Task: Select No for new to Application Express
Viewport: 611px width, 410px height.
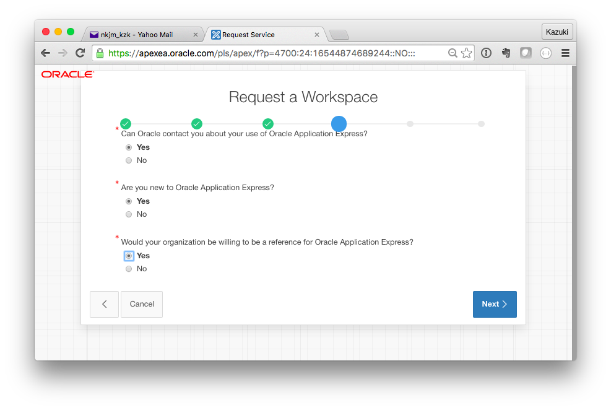Action: tap(129, 214)
